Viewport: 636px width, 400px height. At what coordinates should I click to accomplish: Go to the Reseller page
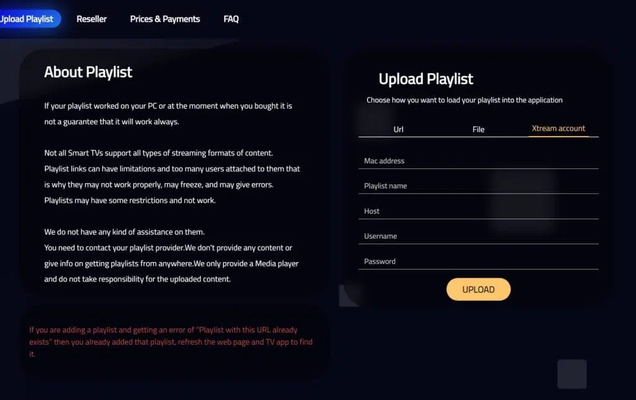point(91,19)
